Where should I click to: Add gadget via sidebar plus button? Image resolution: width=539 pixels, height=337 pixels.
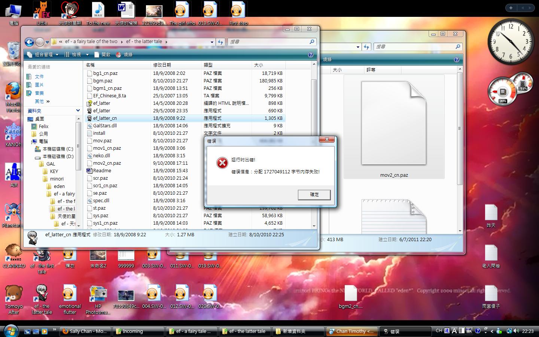tap(511, 8)
